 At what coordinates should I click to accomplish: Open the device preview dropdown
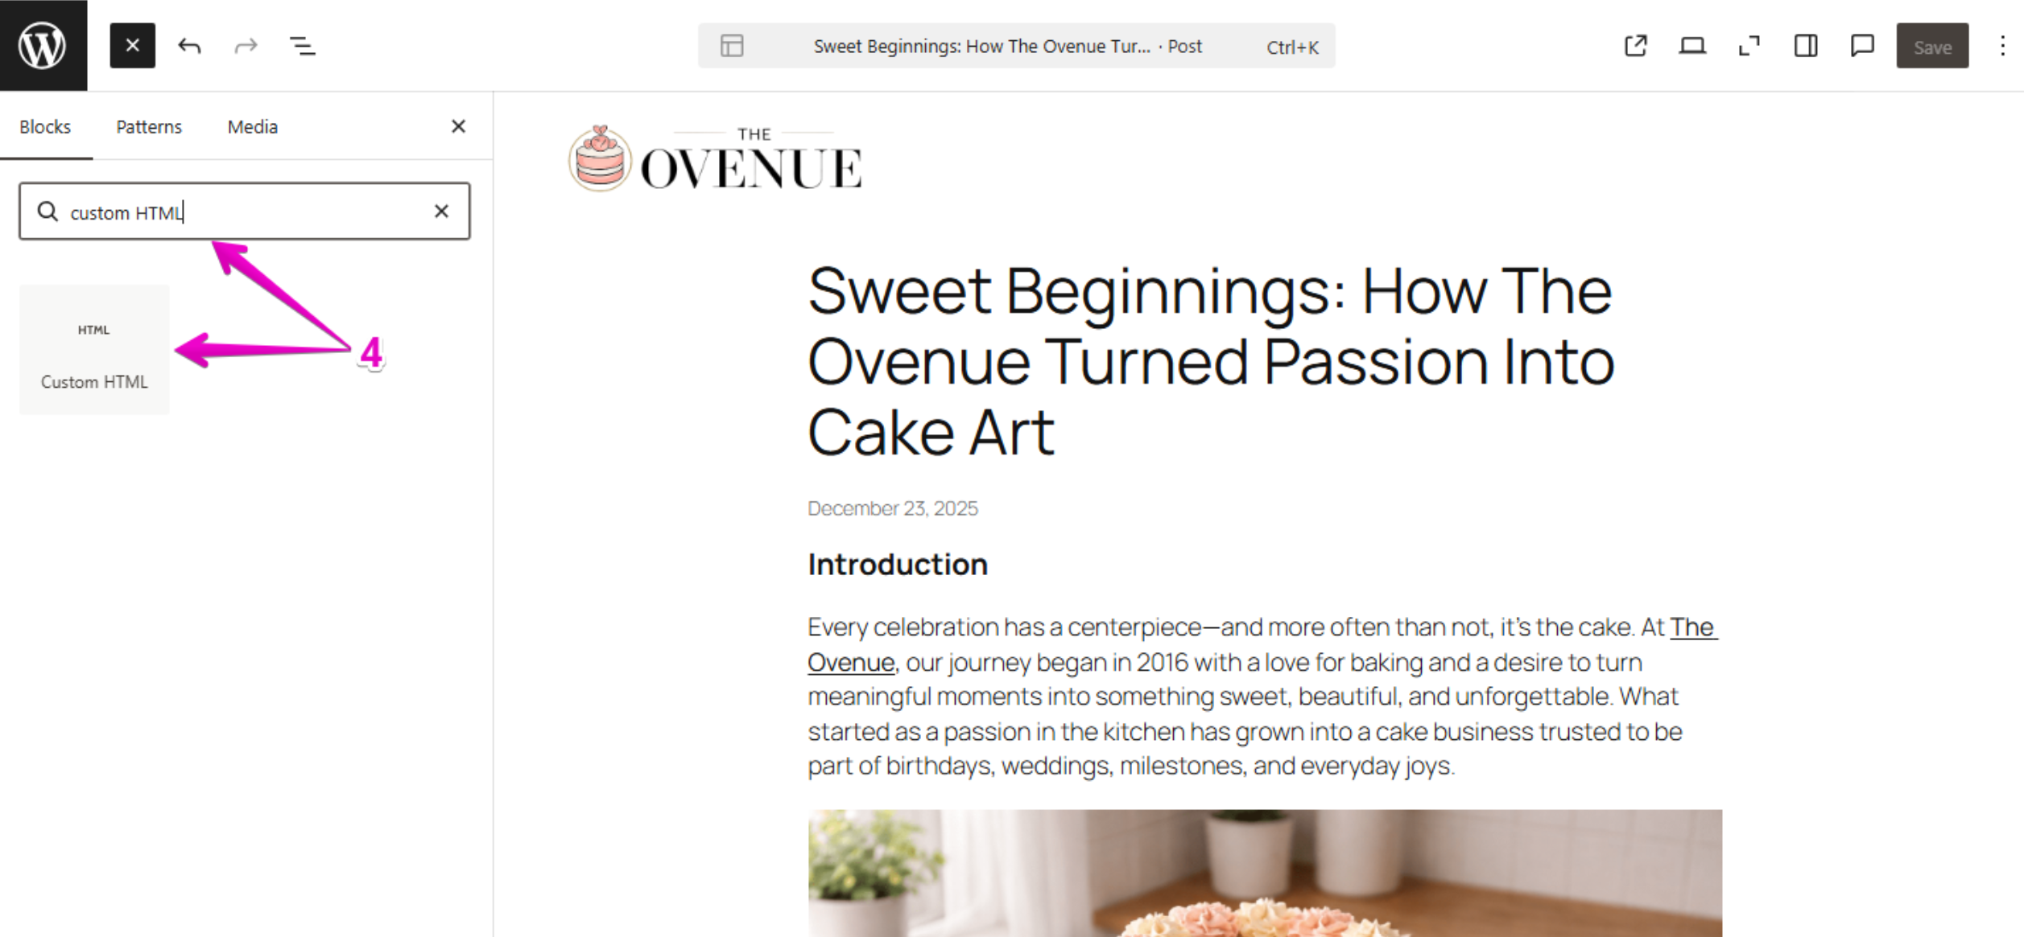(x=1692, y=46)
